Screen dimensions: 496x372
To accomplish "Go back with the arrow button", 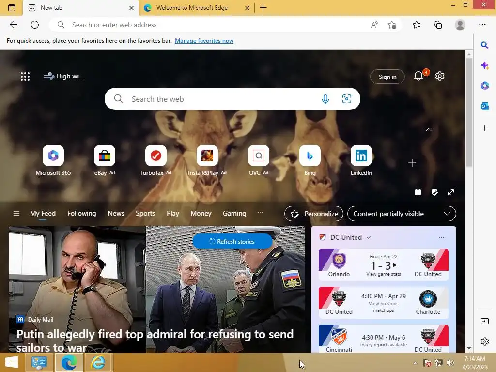I will 13,25.
